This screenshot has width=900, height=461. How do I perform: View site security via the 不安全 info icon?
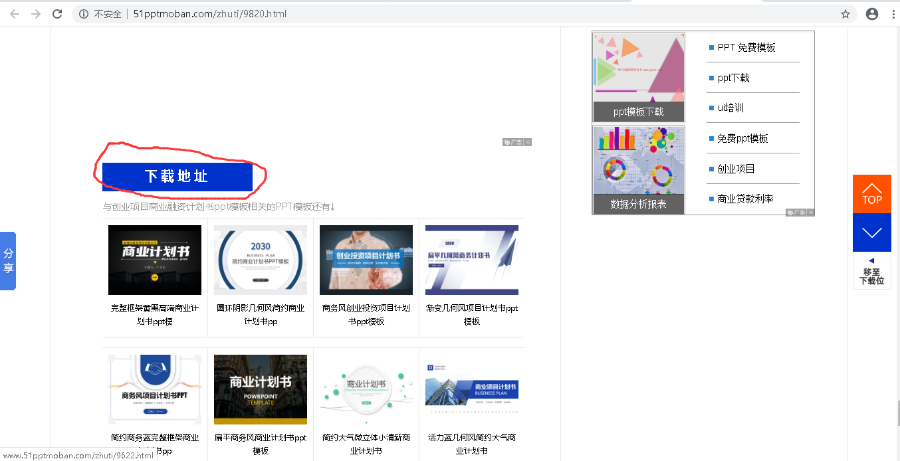(82, 13)
